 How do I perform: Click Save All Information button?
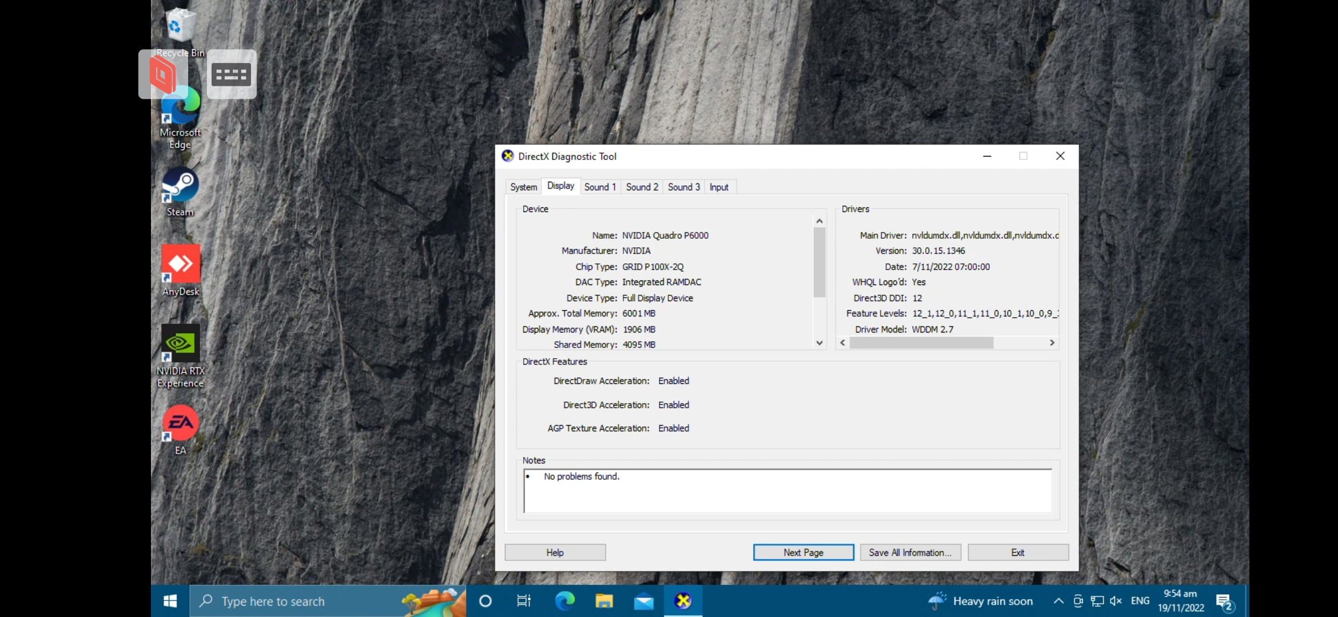pyautogui.click(x=910, y=552)
